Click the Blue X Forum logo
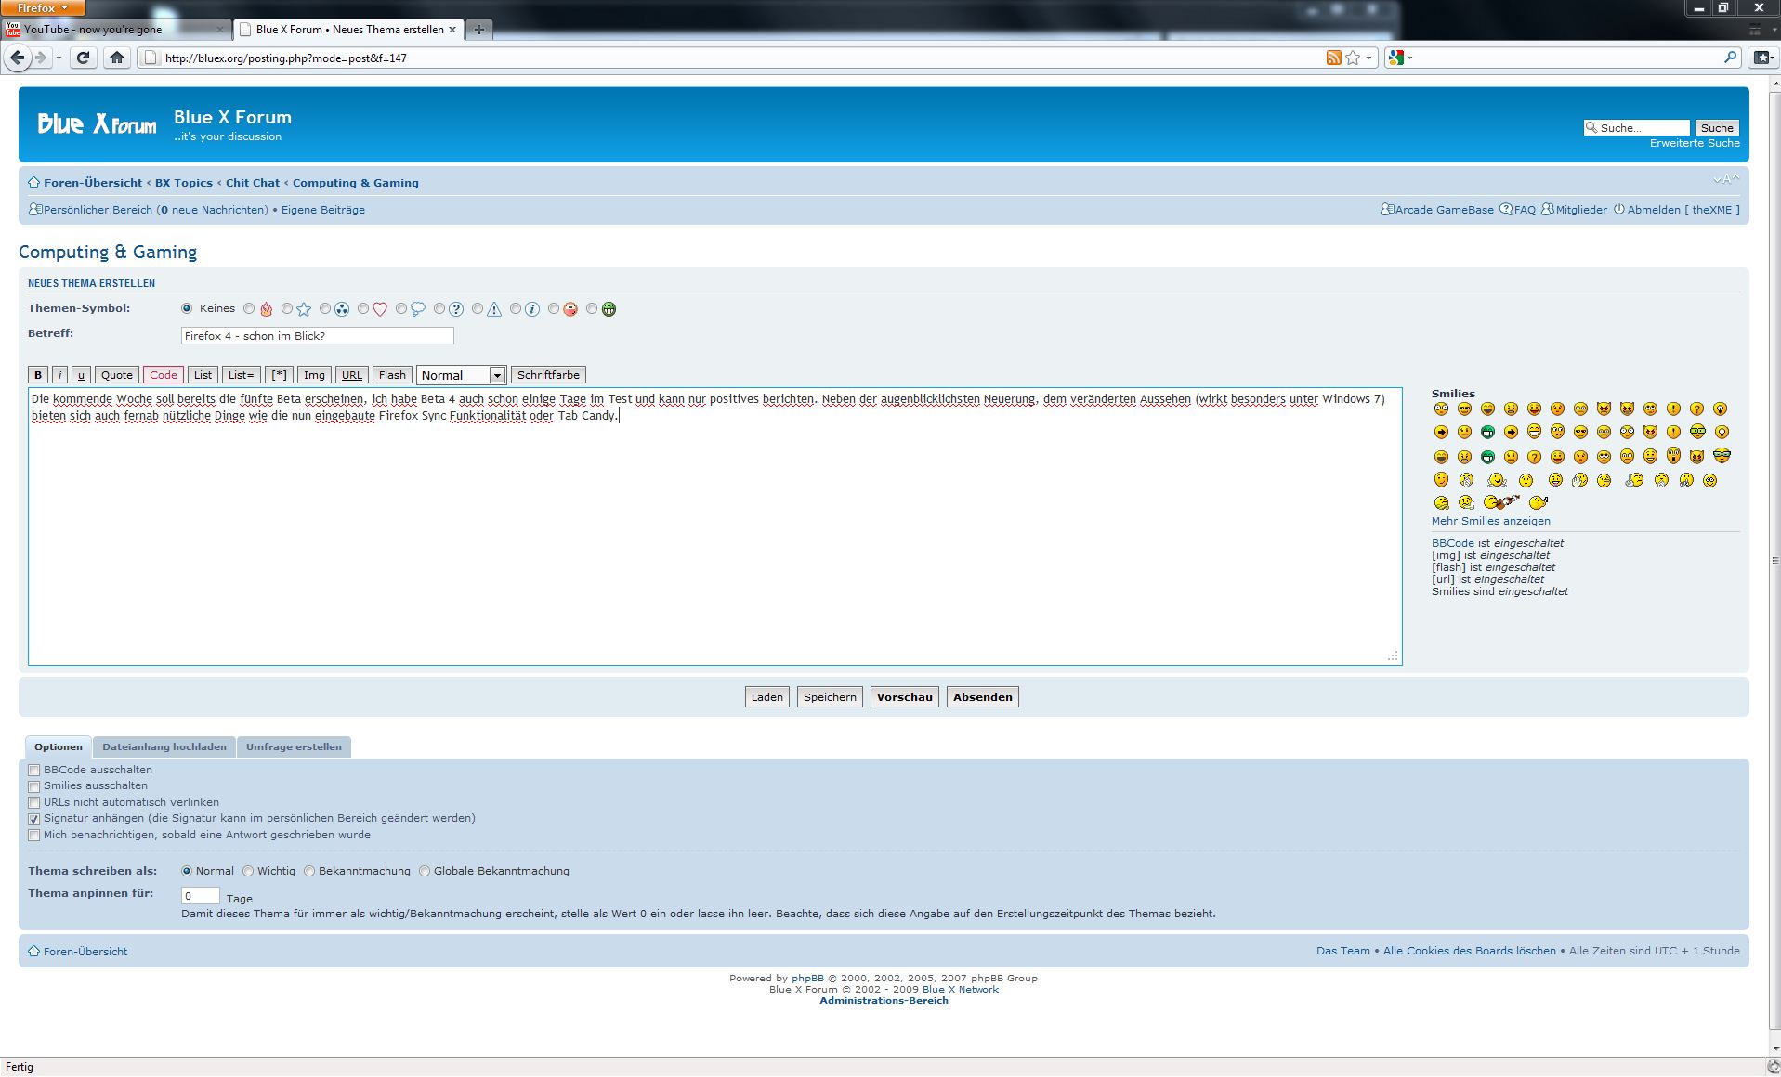The width and height of the screenshot is (1781, 1077). point(97,123)
